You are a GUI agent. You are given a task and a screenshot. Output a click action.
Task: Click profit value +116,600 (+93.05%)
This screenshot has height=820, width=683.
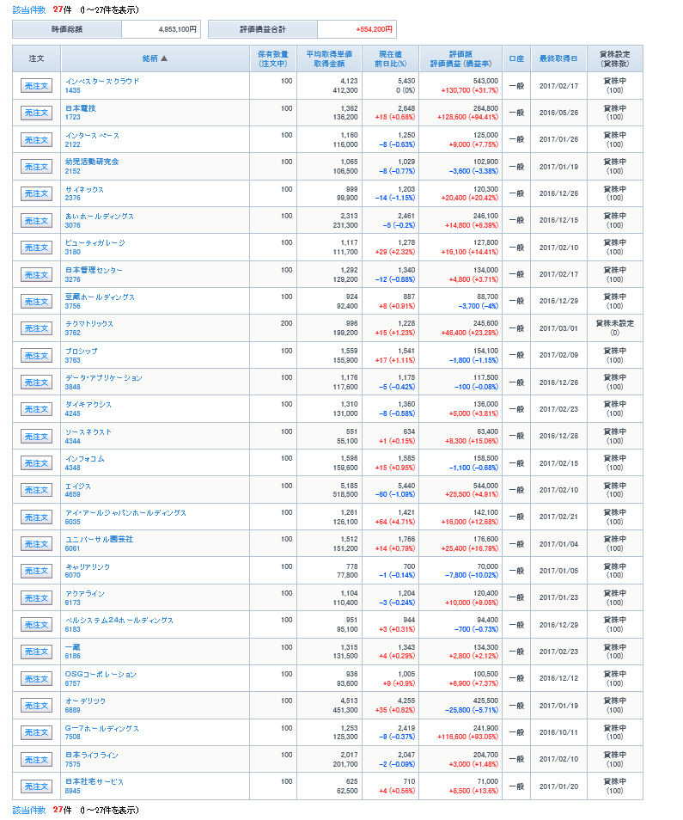pos(467,737)
